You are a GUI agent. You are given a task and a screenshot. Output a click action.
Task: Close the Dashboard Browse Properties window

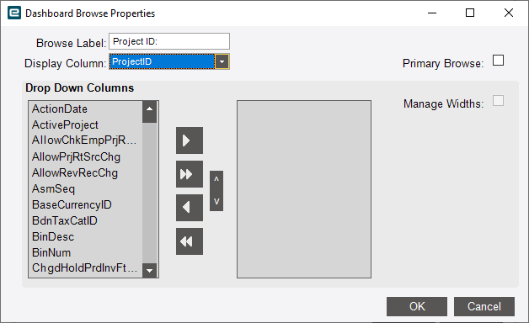pyautogui.click(x=509, y=13)
